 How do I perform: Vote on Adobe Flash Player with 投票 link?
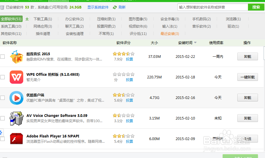click(x=129, y=141)
